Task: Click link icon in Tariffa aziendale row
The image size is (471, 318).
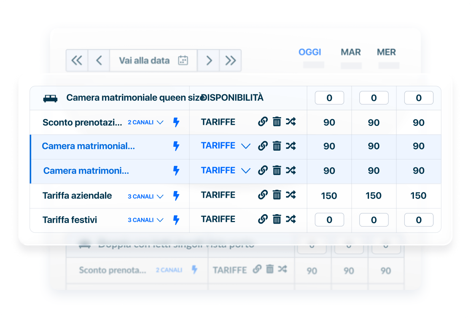Action: pos(263,195)
